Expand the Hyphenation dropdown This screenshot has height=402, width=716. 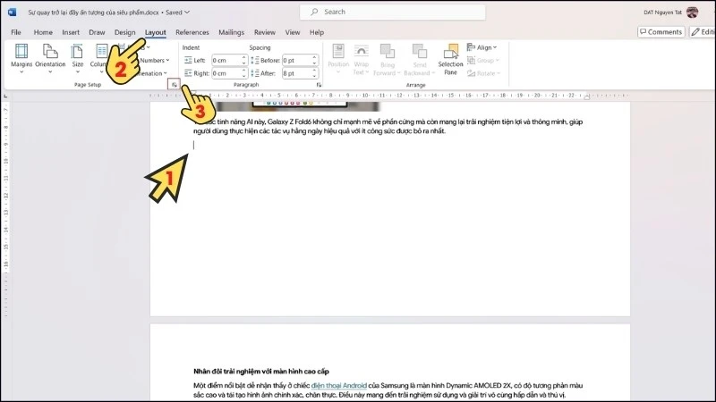[152, 73]
